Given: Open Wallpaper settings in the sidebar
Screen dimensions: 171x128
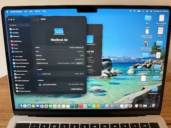Looking at the screenshot, I should 15,36.
